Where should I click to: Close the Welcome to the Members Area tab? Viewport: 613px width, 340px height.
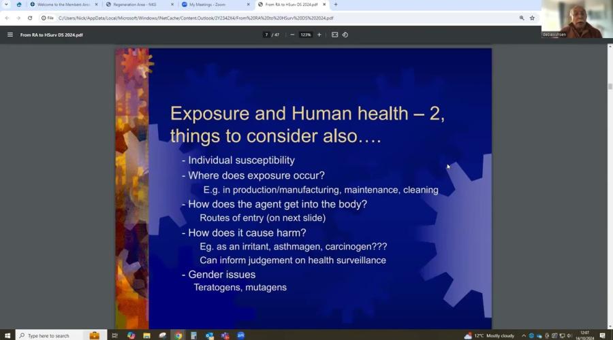[97, 5]
